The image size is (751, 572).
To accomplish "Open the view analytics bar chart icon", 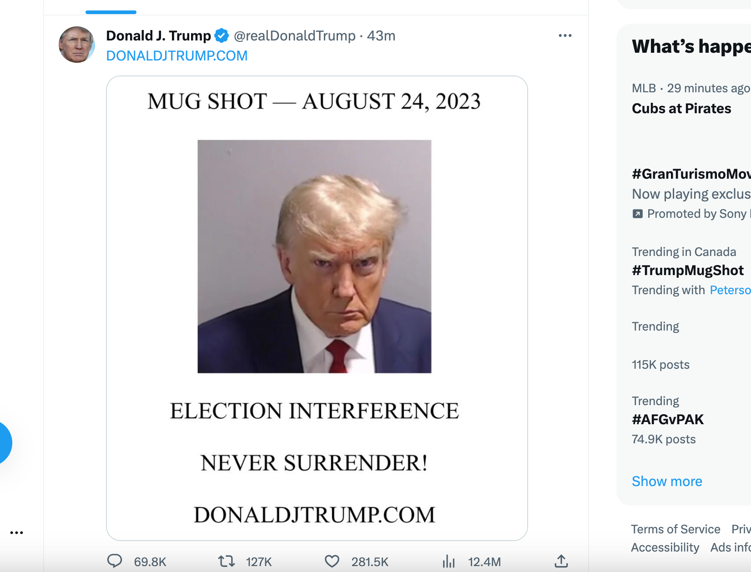I will pyautogui.click(x=449, y=561).
